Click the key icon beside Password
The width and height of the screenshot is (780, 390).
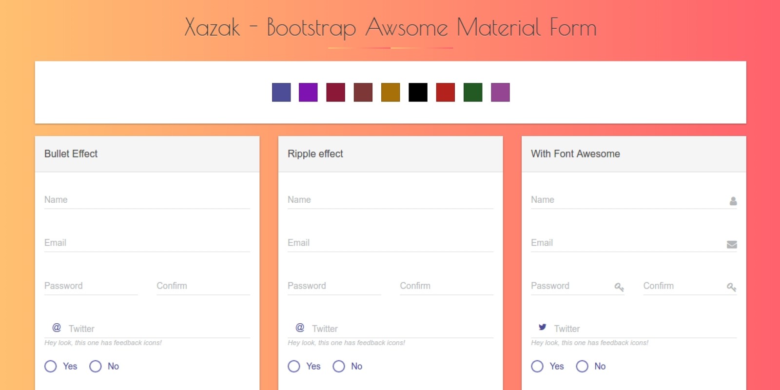point(619,287)
